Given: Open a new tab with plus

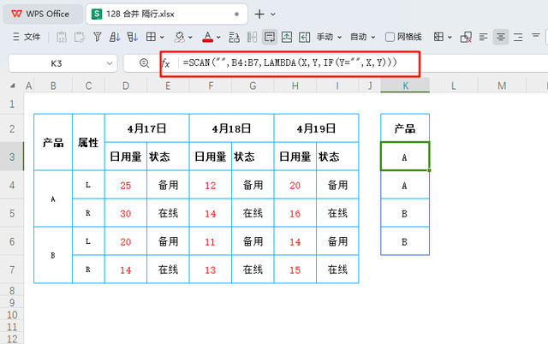Looking at the screenshot, I should pyautogui.click(x=259, y=14).
